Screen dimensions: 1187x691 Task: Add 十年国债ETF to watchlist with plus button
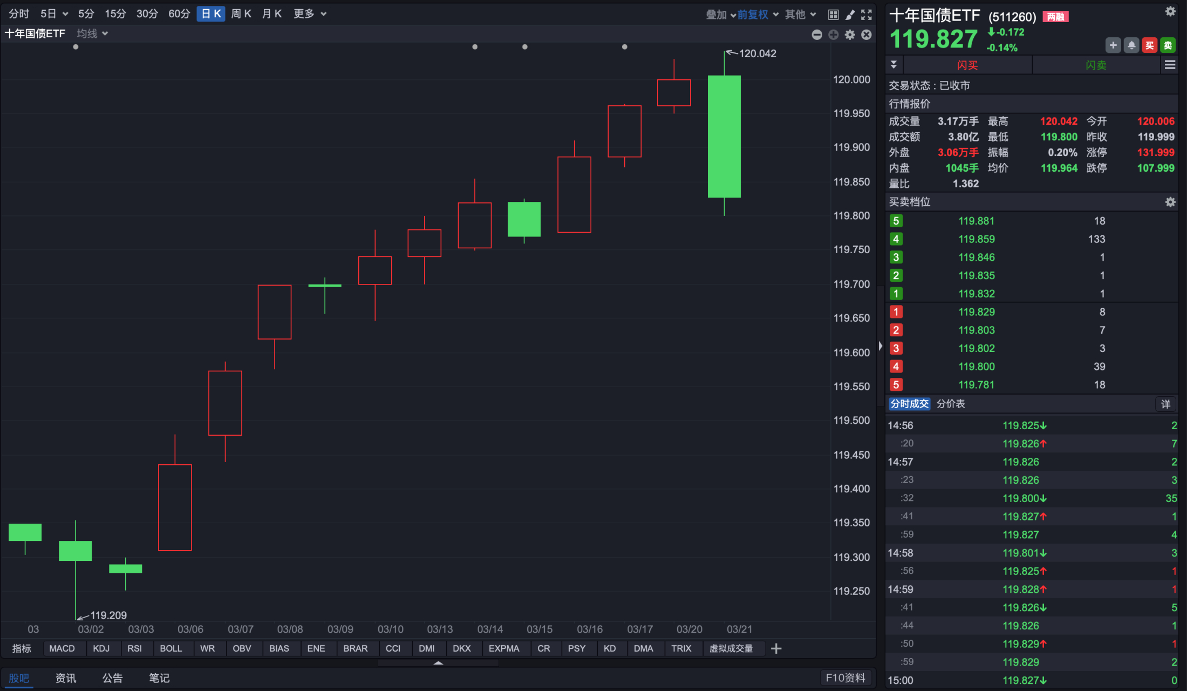point(1113,45)
